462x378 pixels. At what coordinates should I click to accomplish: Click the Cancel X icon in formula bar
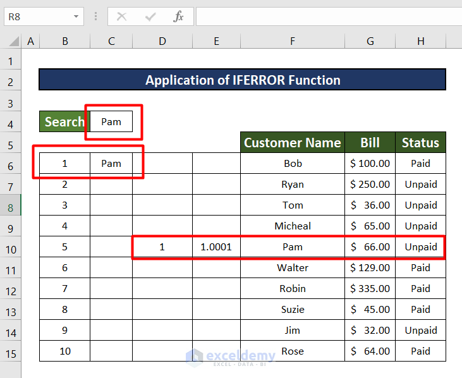point(122,16)
